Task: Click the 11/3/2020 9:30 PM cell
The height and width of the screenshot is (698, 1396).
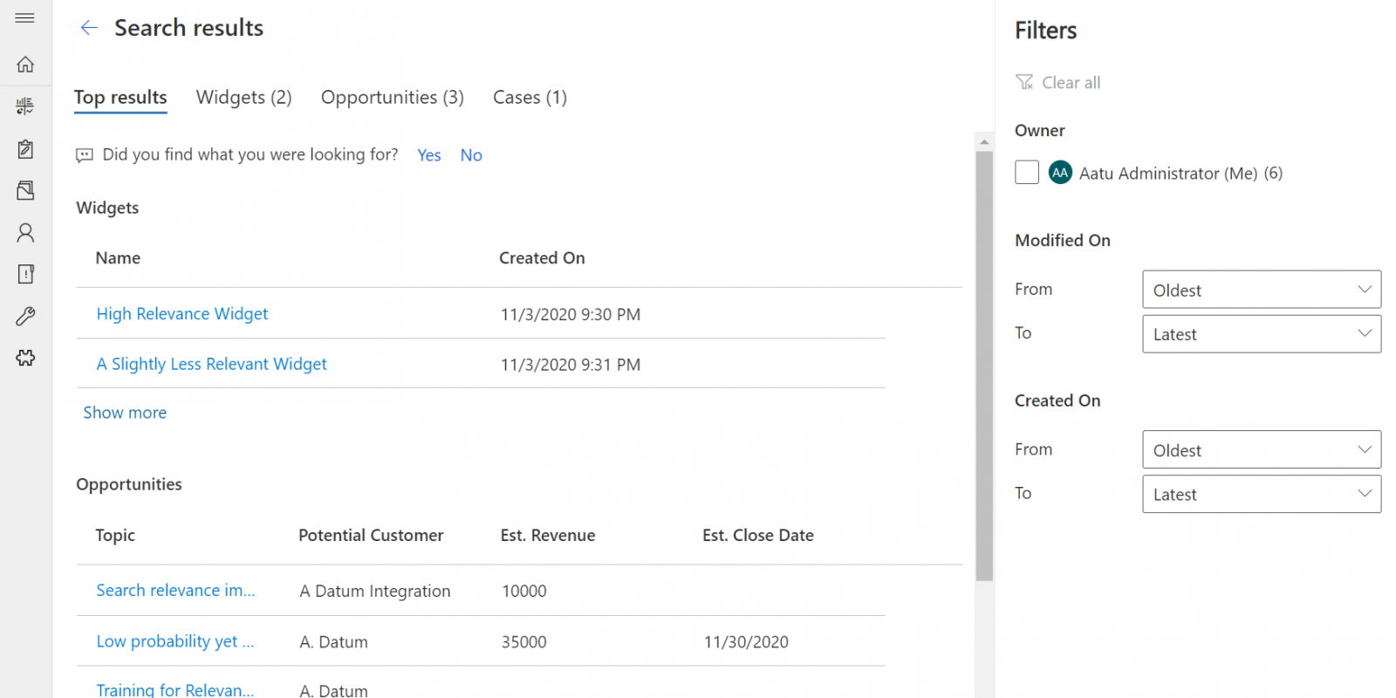Action: pyautogui.click(x=571, y=315)
